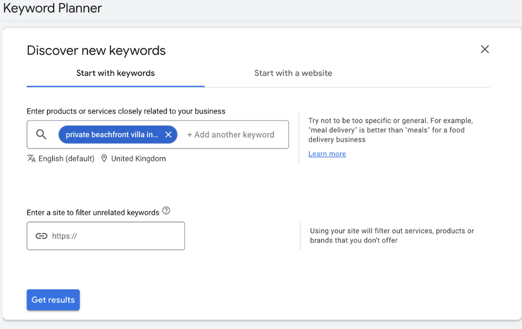Screen dimensions: 522x329
Task: Click the search magnifier icon in keyword box
Action: pyautogui.click(x=41, y=135)
